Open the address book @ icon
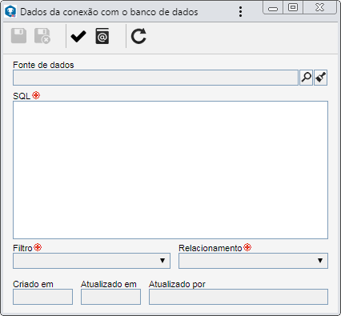This screenshot has width=341, height=316. coord(102,36)
